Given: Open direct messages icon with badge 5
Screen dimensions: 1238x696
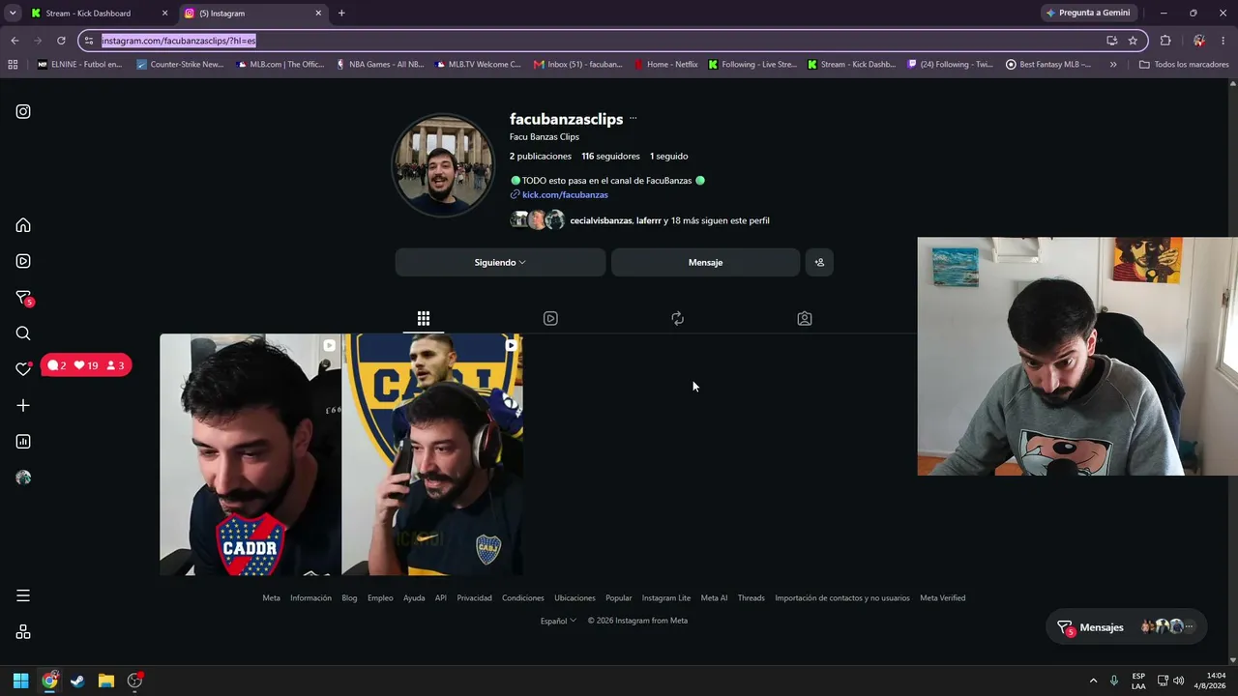Looking at the screenshot, I should pos(23,298).
